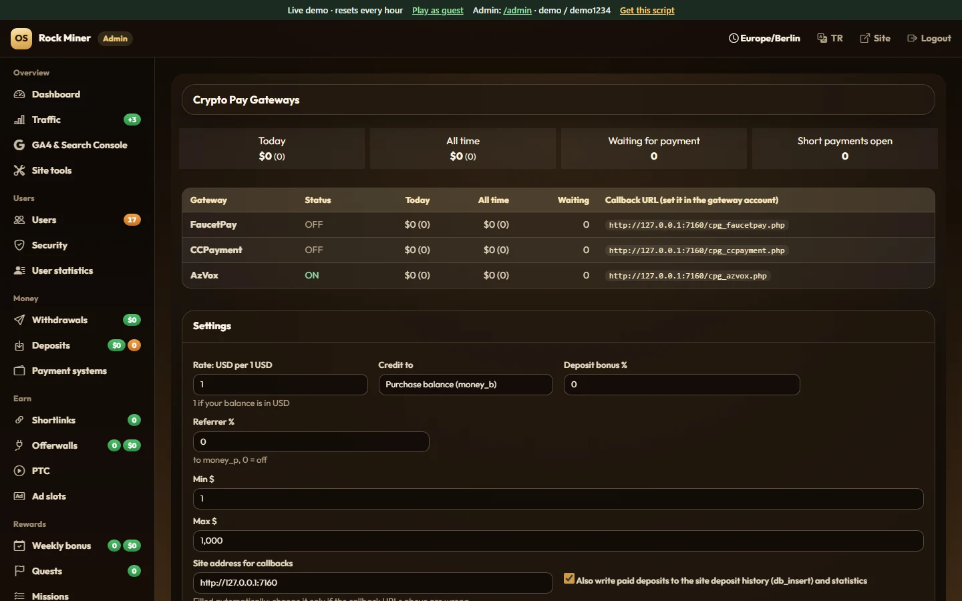Open the Europe/Berlin timezone selector
Screen dimensions: 962x601
pos(764,38)
